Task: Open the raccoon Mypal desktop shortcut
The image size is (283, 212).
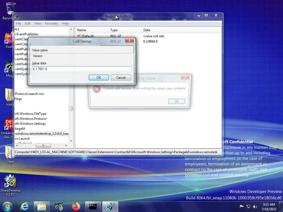Action: 8,69
